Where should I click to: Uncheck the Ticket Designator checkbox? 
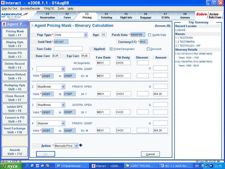click(x=111, y=49)
